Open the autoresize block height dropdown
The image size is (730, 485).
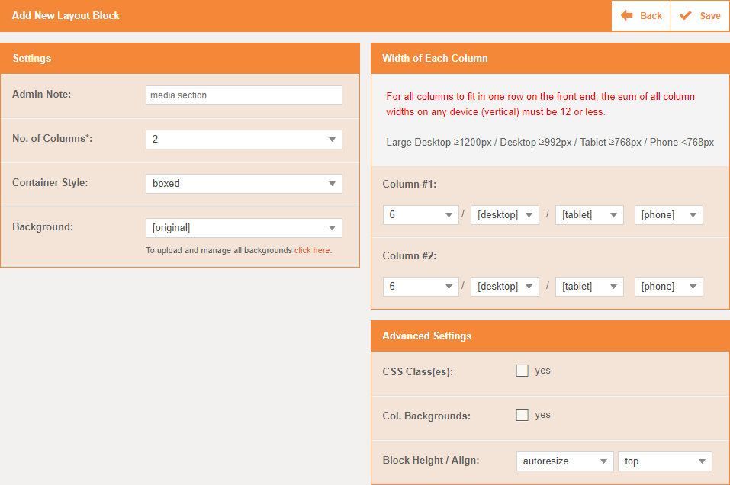click(564, 461)
